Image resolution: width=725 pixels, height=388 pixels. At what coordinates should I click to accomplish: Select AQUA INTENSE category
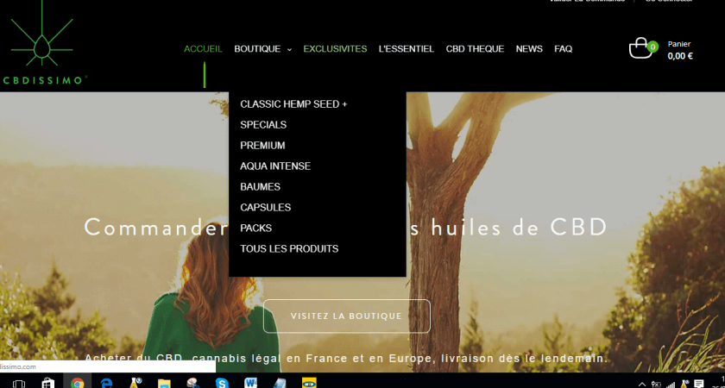275,166
